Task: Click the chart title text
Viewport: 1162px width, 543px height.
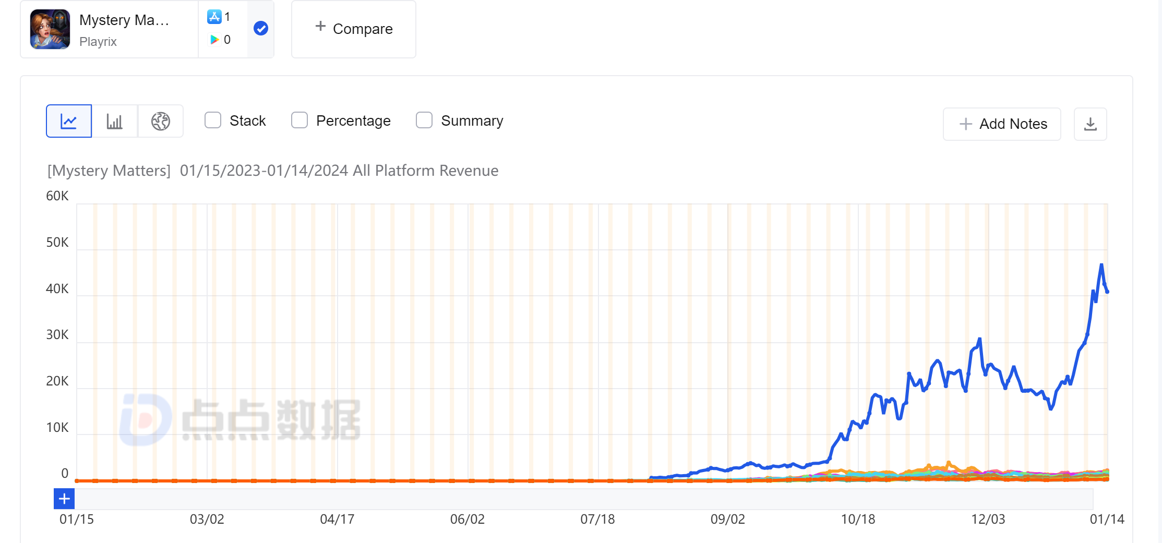Action: pos(273,171)
